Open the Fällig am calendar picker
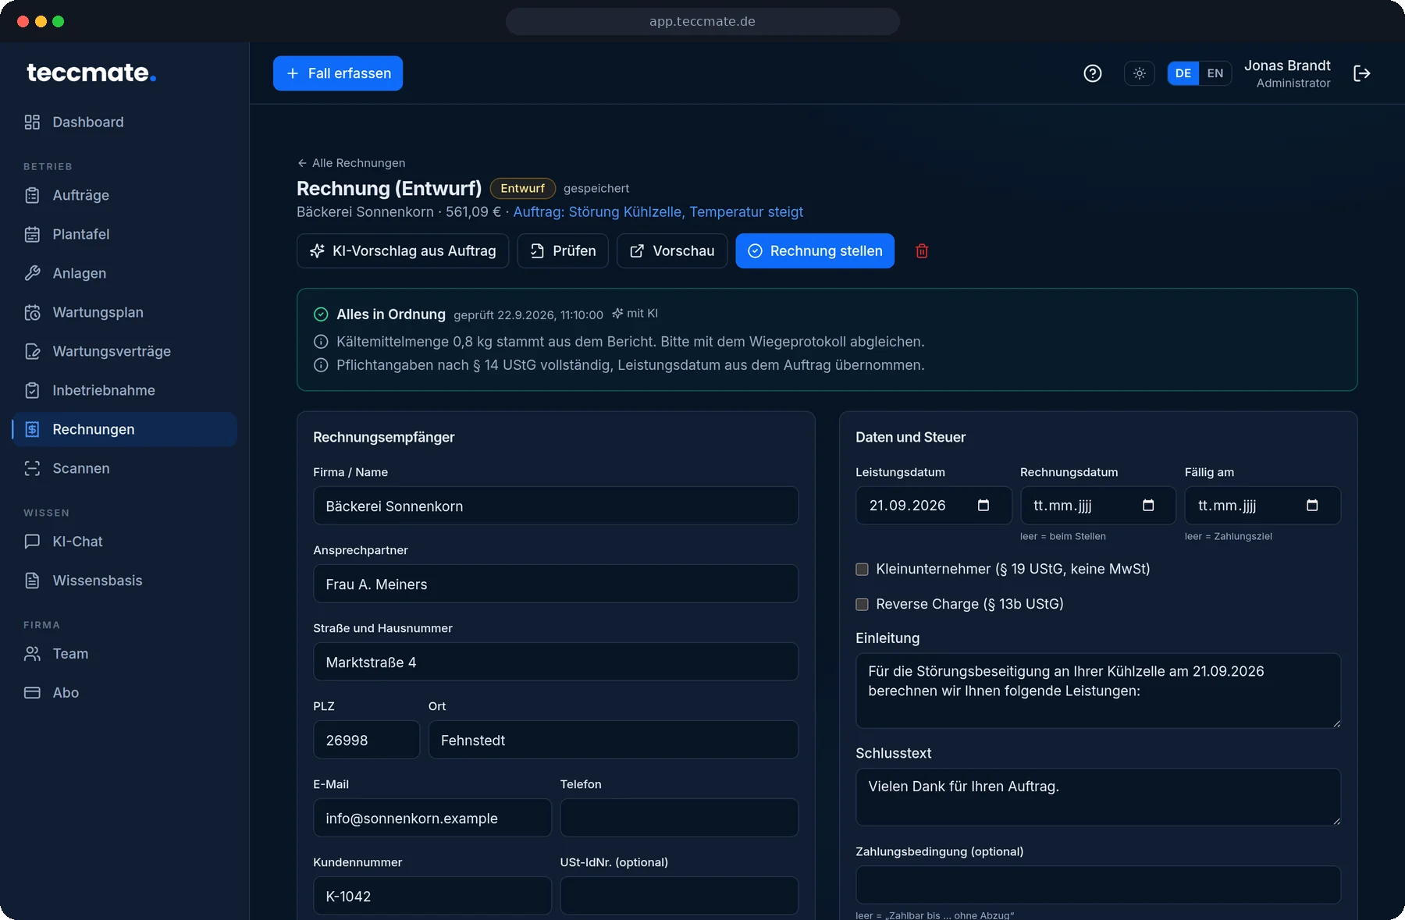The image size is (1405, 920). pyautogui.click(x=1312, y=506)
